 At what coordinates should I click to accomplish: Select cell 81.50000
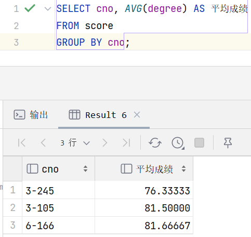(144, 208)
